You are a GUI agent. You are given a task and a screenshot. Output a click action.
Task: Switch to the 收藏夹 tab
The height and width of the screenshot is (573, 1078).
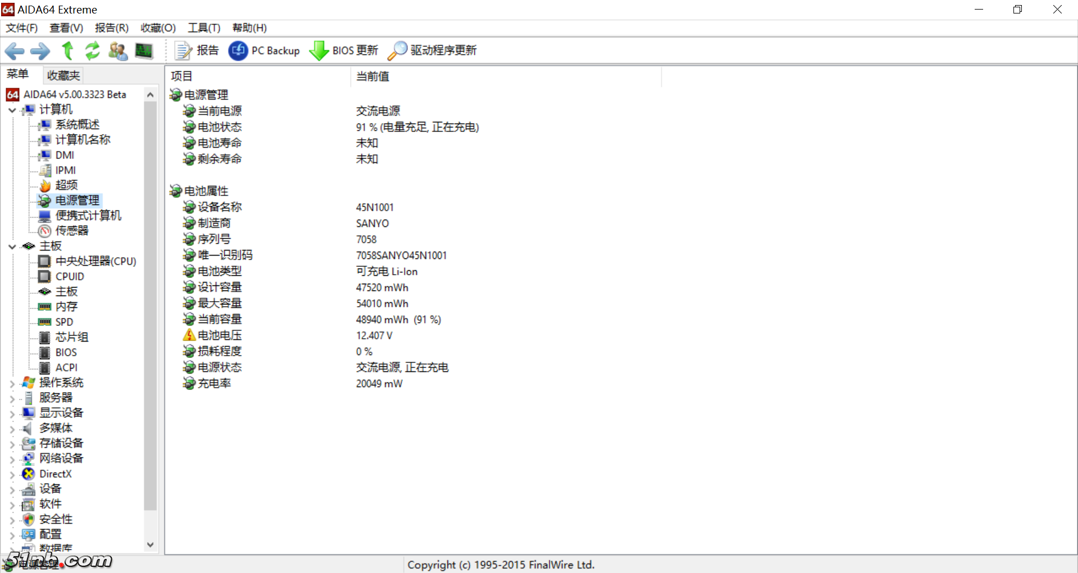[63, 75]
